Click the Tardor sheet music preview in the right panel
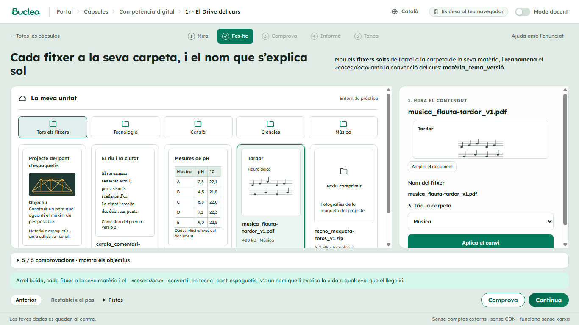 click(481, 140)
